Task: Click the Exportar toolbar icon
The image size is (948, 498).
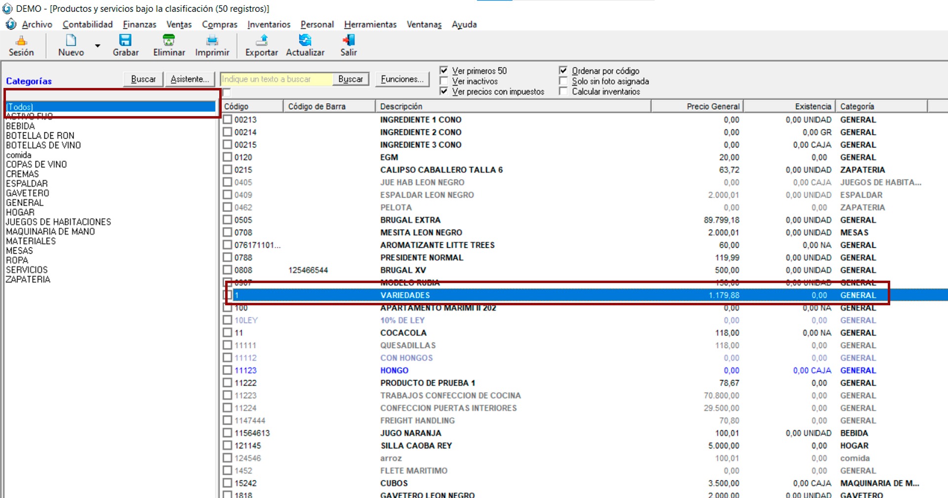Action: [262, 41]
